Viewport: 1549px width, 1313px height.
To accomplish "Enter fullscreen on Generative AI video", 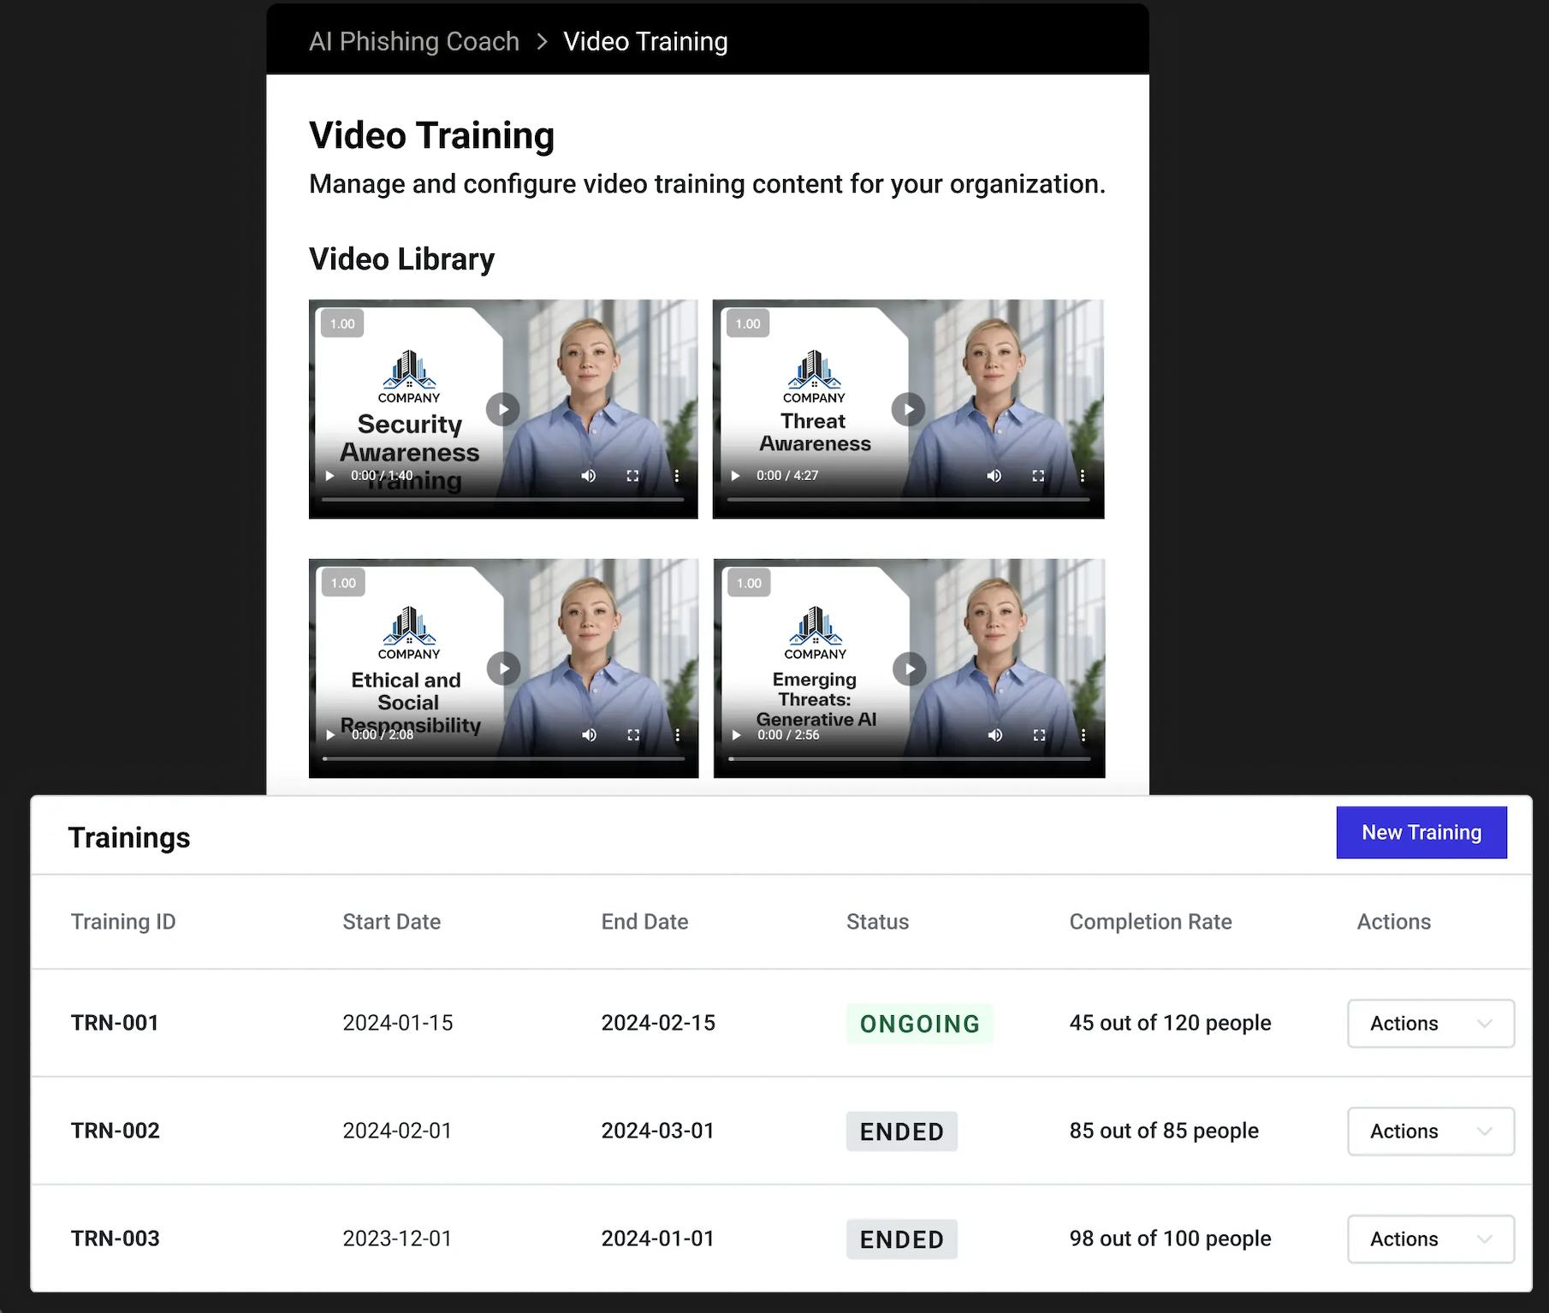I will click(1039, 735).
